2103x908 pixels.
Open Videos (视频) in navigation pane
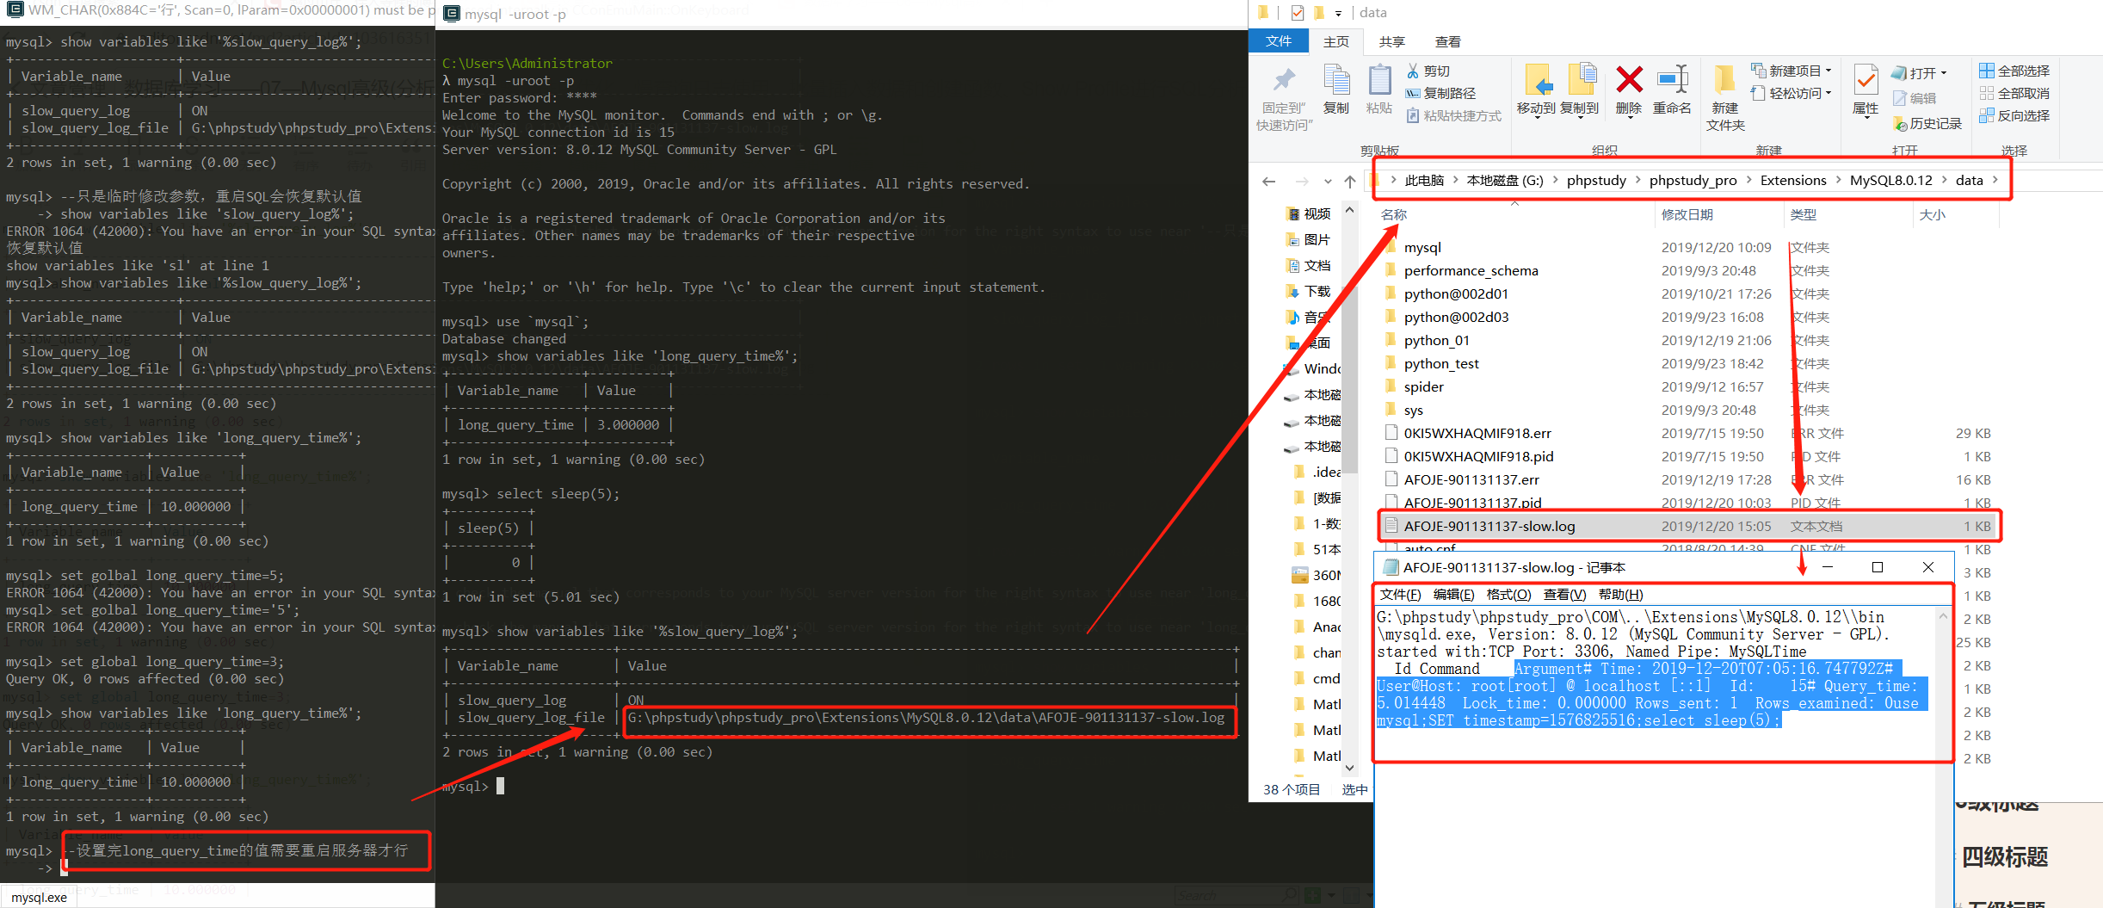pyautogui.click(x=1309, y=213)
